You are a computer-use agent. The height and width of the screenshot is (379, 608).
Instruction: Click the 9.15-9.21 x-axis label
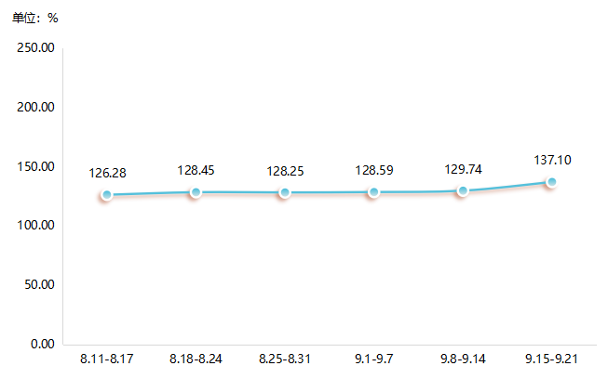(551, 359)
